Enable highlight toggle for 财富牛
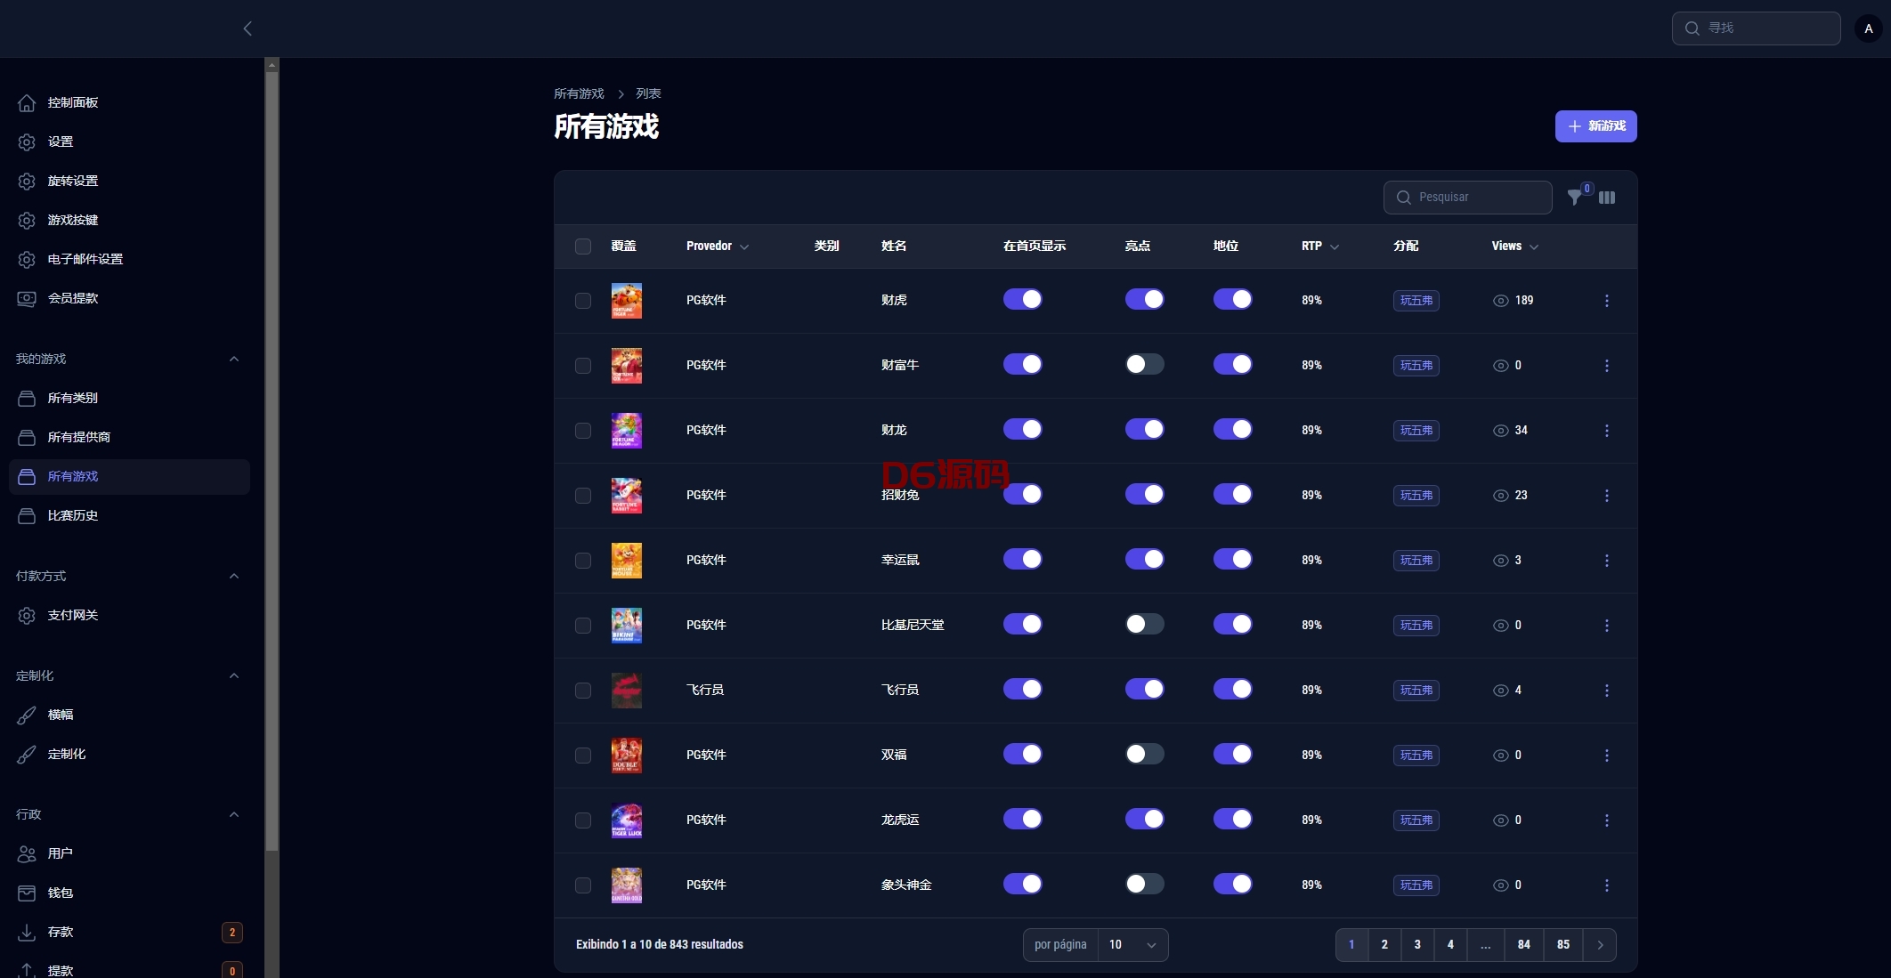The image size is (1891, 978). [1144, 364]
